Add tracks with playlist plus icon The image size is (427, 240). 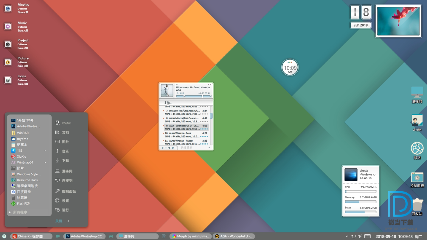[163, 148]
